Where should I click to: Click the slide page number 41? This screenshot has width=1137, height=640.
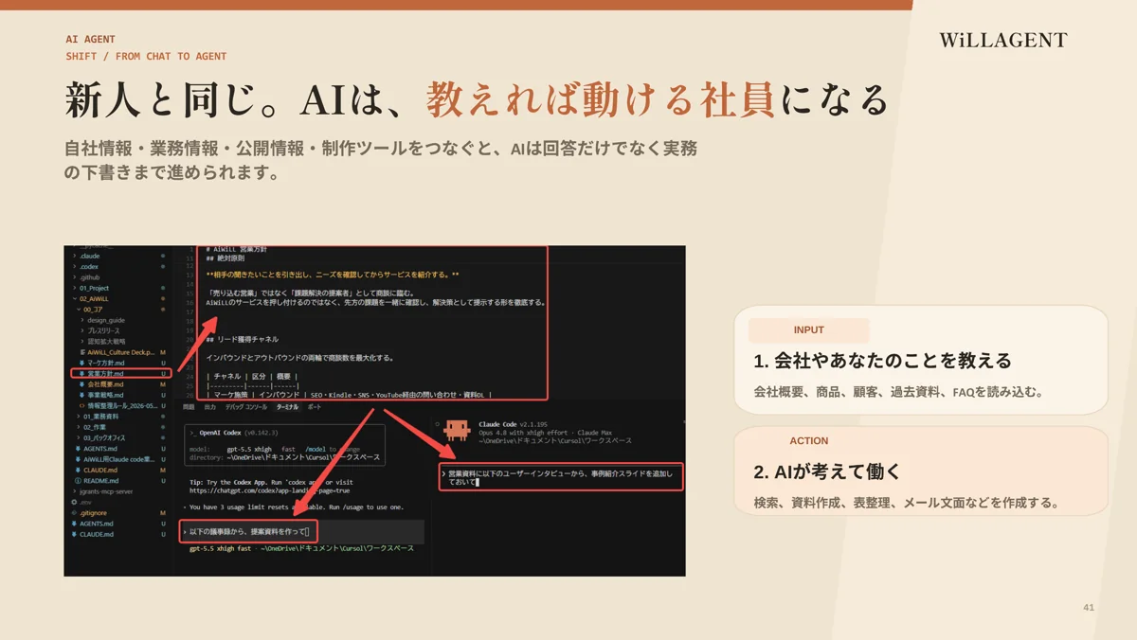click(x=1089, y=607)
